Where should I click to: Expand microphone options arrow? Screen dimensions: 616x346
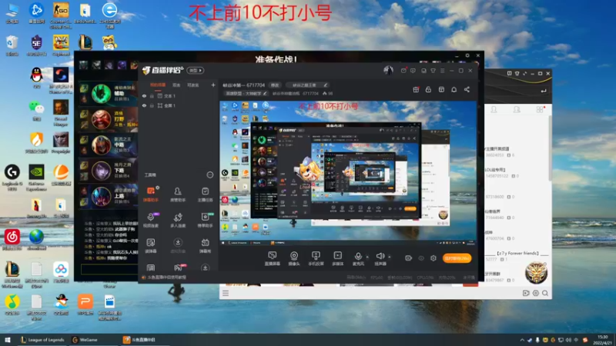(367, 257)
